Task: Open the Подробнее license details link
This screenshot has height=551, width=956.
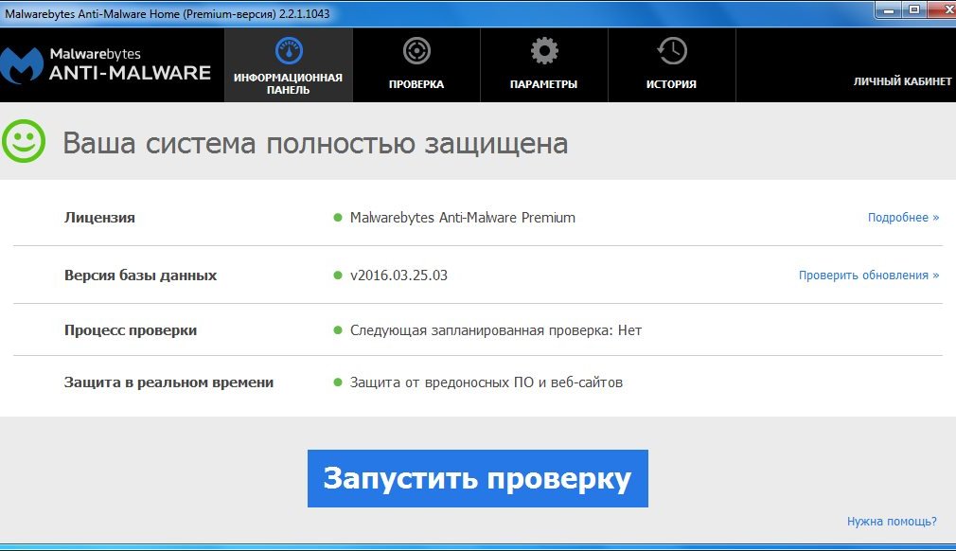Action: coord(903,218)
